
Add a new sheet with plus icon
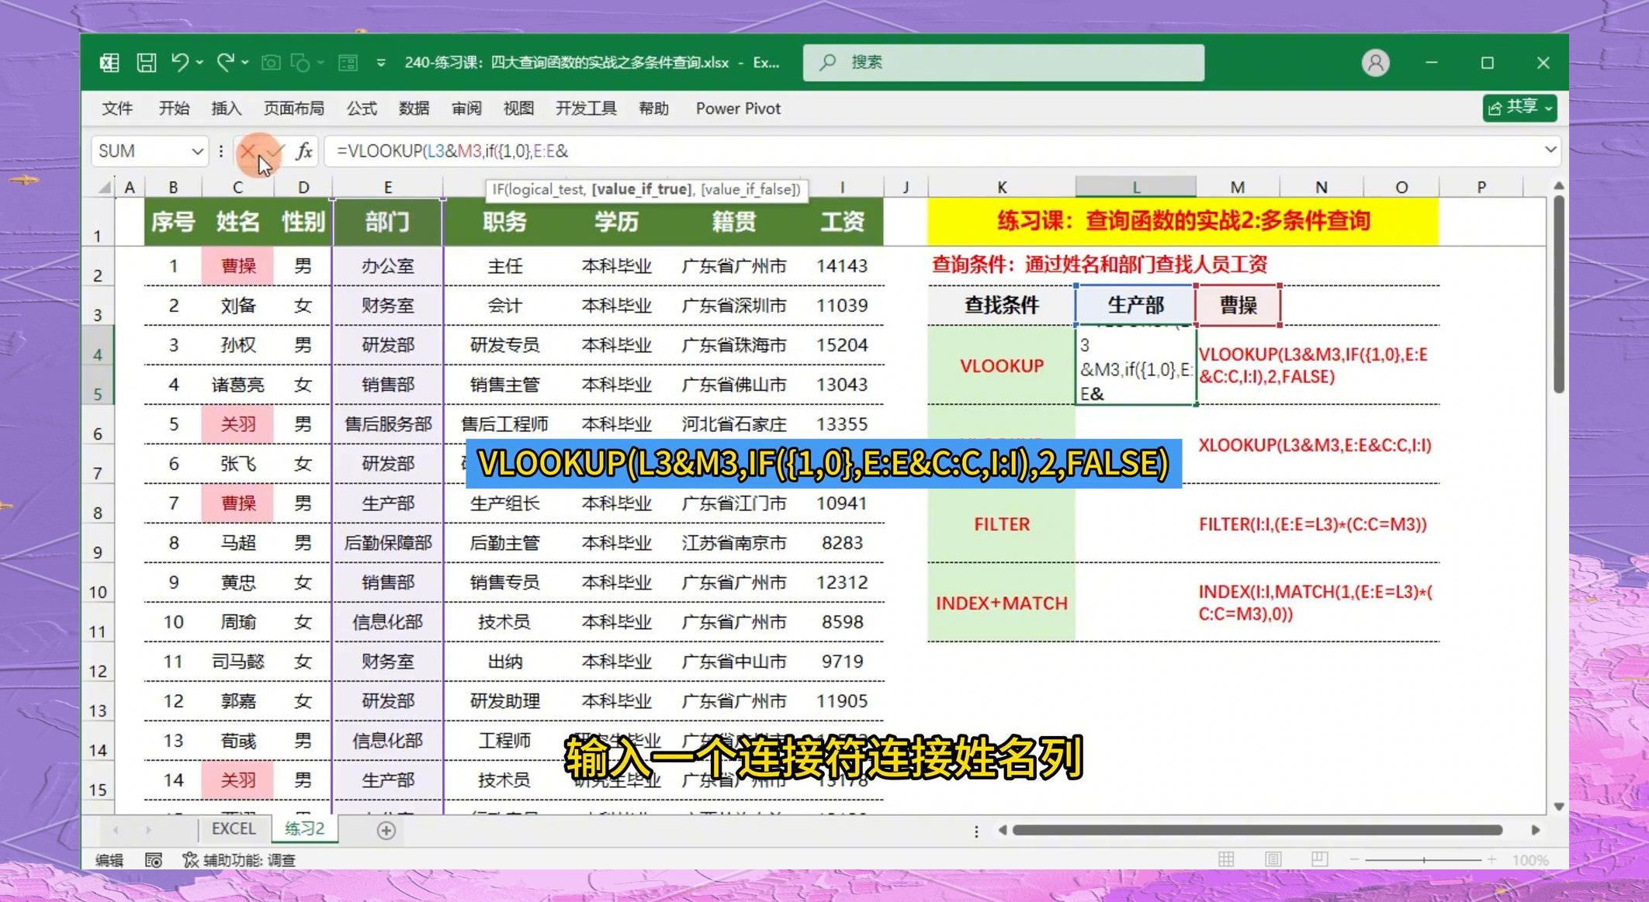pyautogui.click(x=386, y=831)
